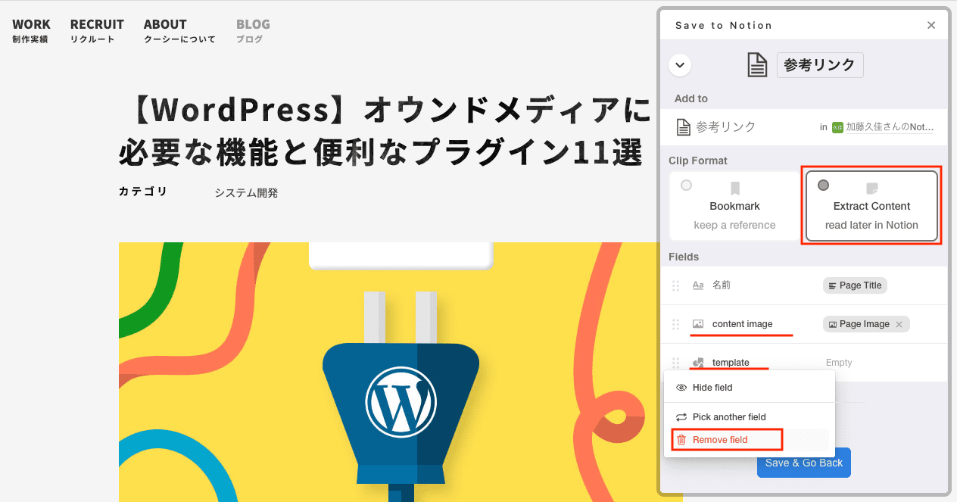Click the カテゴリ label under the heading
The height and width of the screenshot is (502, 957).
point(143,192)
